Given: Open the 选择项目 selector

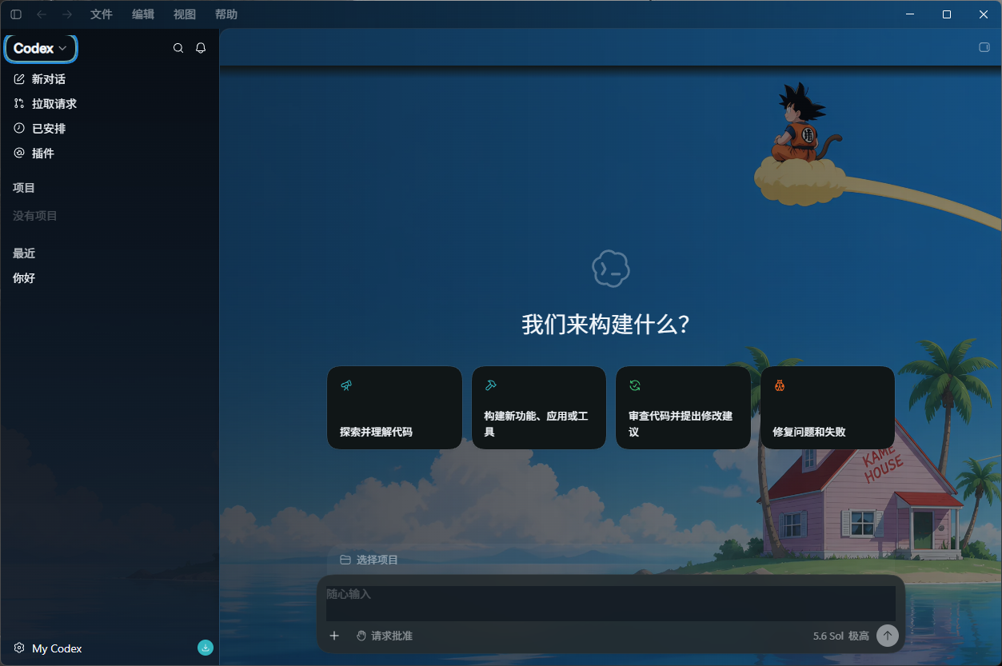Looking at the screenshot, I should point(369,560).
